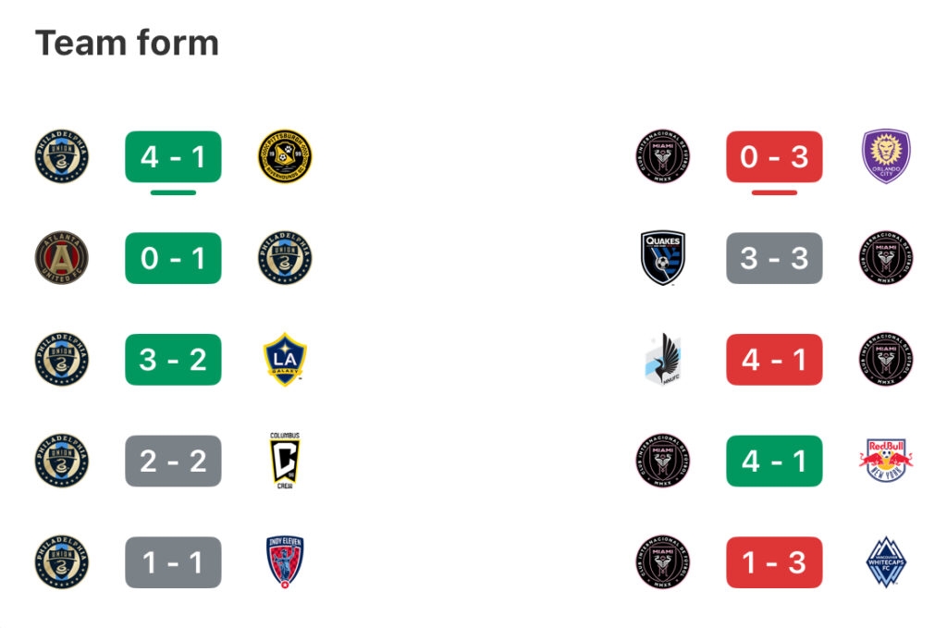Open the Atlanta United team logo
The image size is (947, 628).
pos(62,258)
